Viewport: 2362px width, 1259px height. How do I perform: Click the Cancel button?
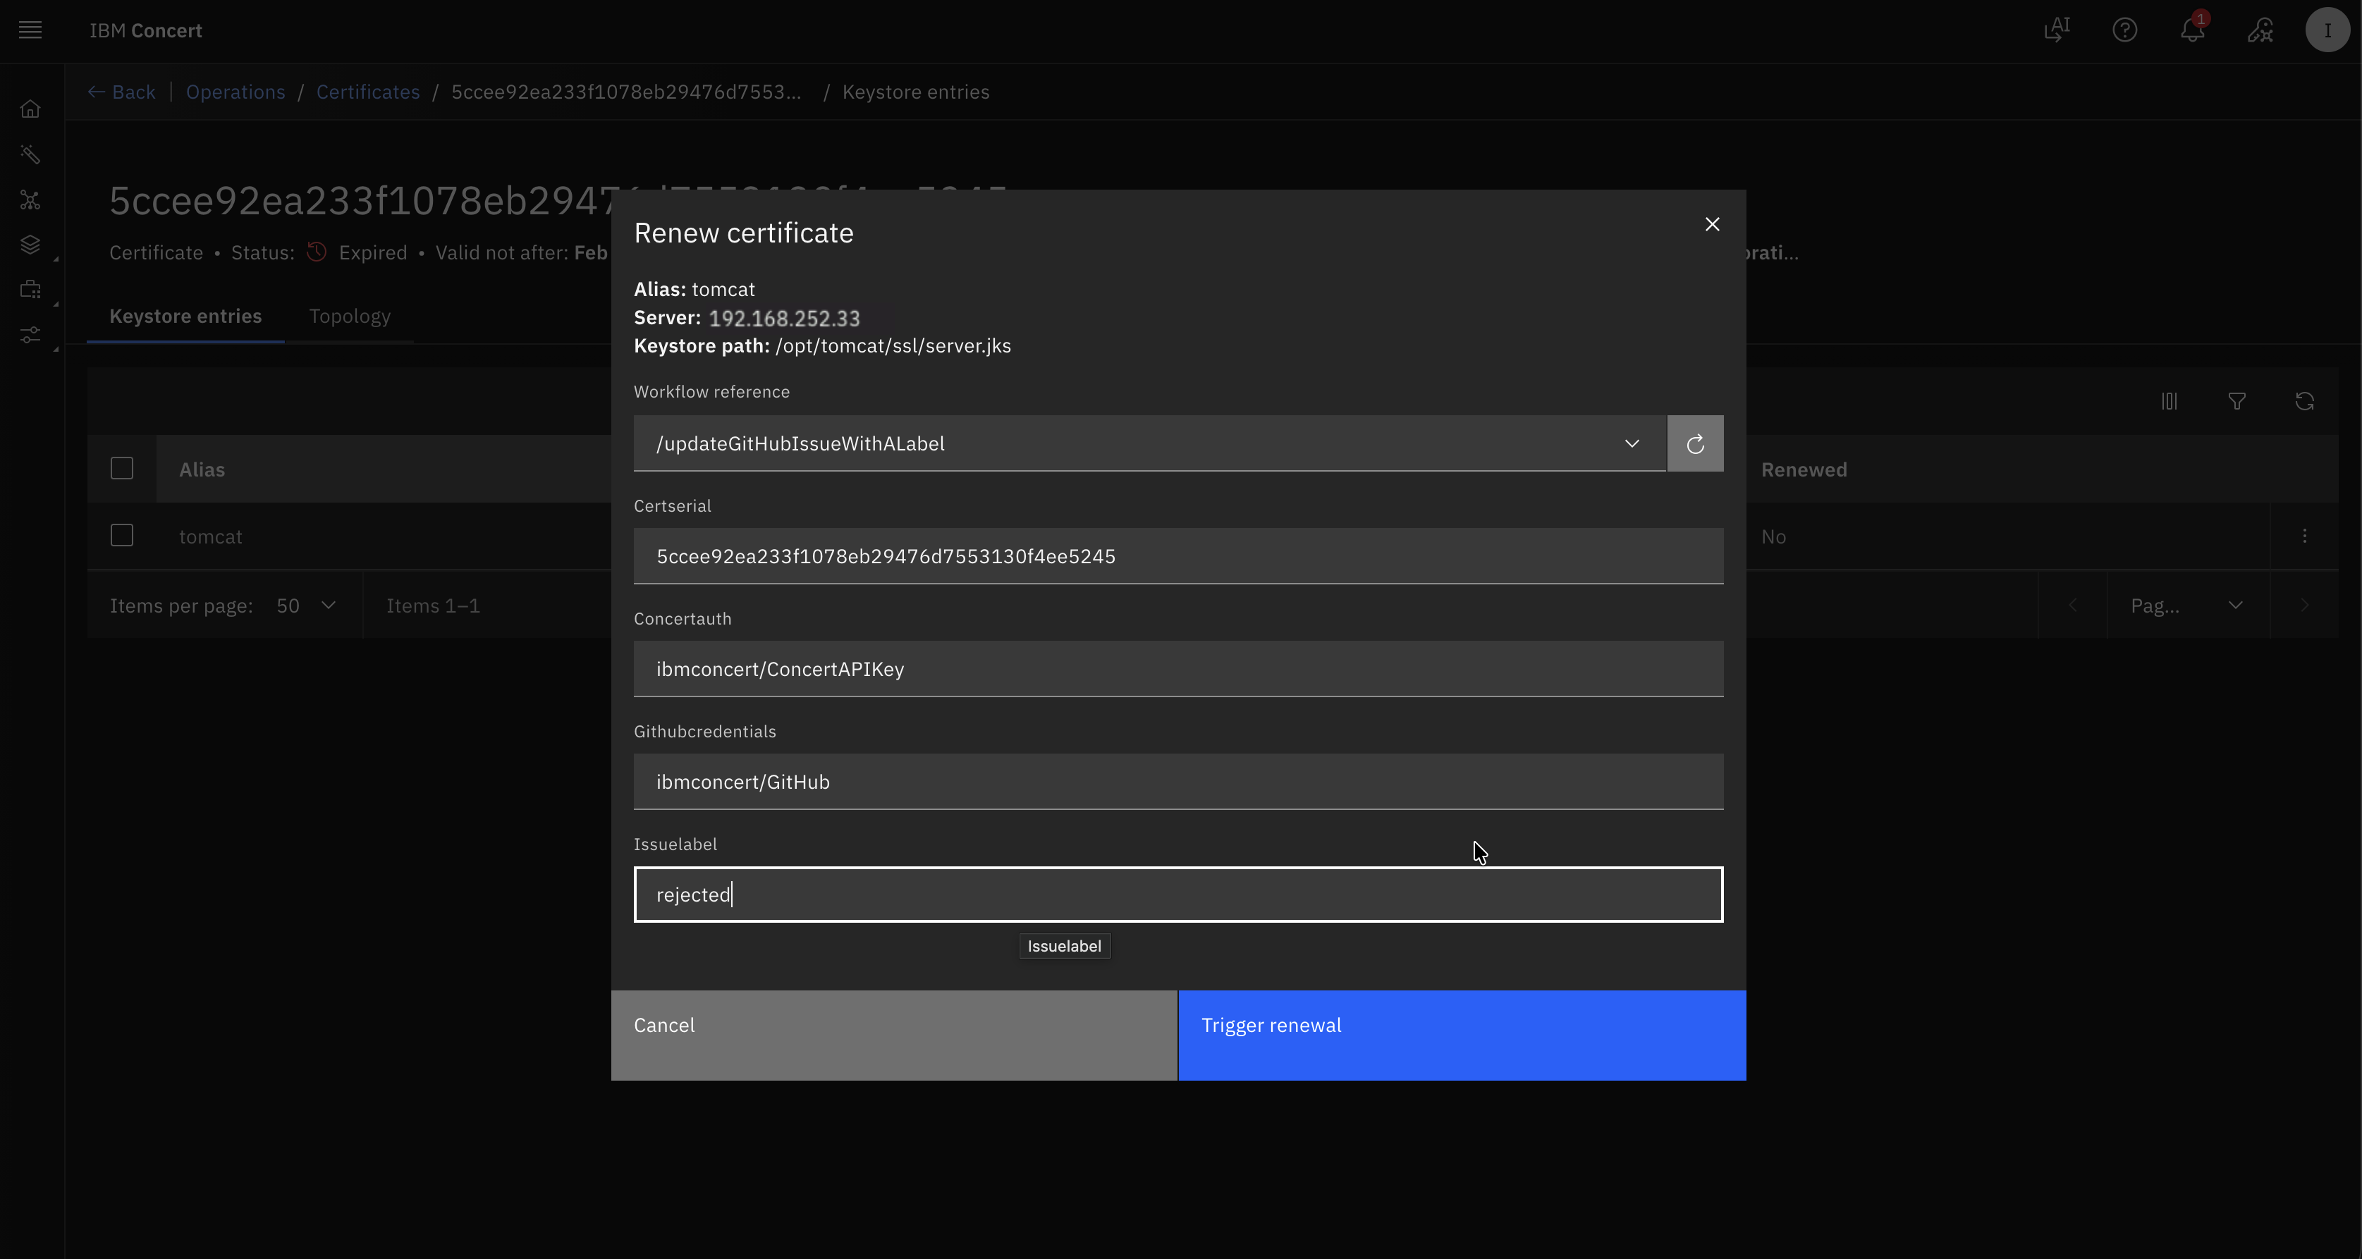pyautogui.click(x=894, y=1034)
